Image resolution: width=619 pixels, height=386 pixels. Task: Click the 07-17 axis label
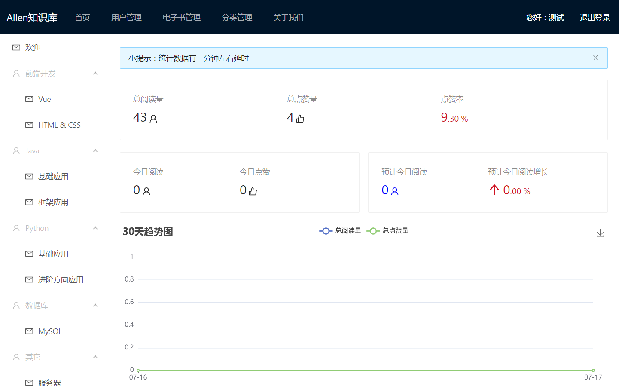coord(593,377)
